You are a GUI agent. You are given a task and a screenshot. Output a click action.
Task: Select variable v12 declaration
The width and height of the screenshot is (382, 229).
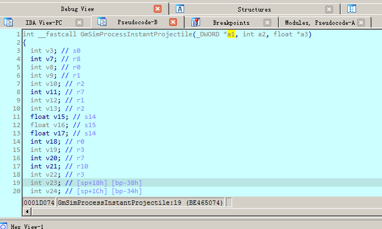tap(51, 100)
